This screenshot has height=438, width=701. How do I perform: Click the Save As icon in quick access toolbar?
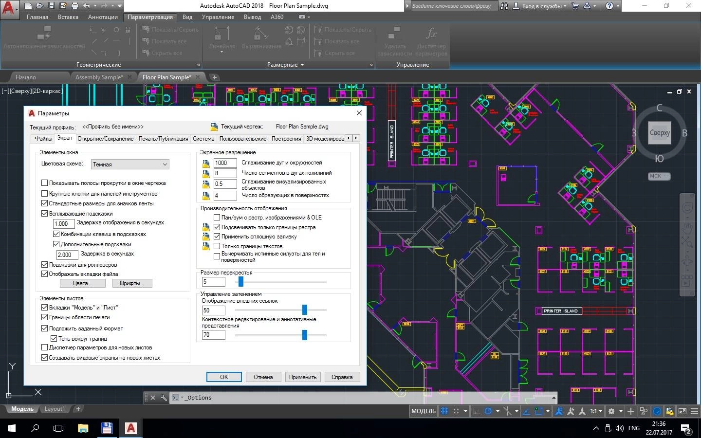[63, 6]
